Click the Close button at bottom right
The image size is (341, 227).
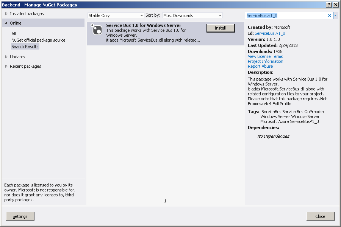[320, 216]
